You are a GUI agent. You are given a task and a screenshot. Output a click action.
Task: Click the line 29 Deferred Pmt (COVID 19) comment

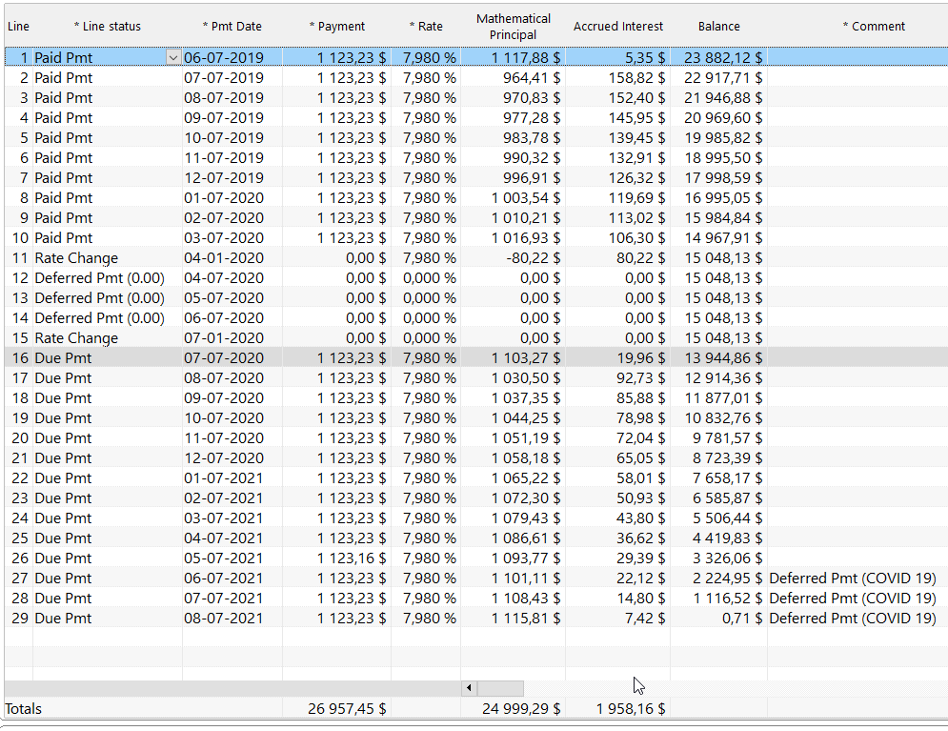click(853, 618)
